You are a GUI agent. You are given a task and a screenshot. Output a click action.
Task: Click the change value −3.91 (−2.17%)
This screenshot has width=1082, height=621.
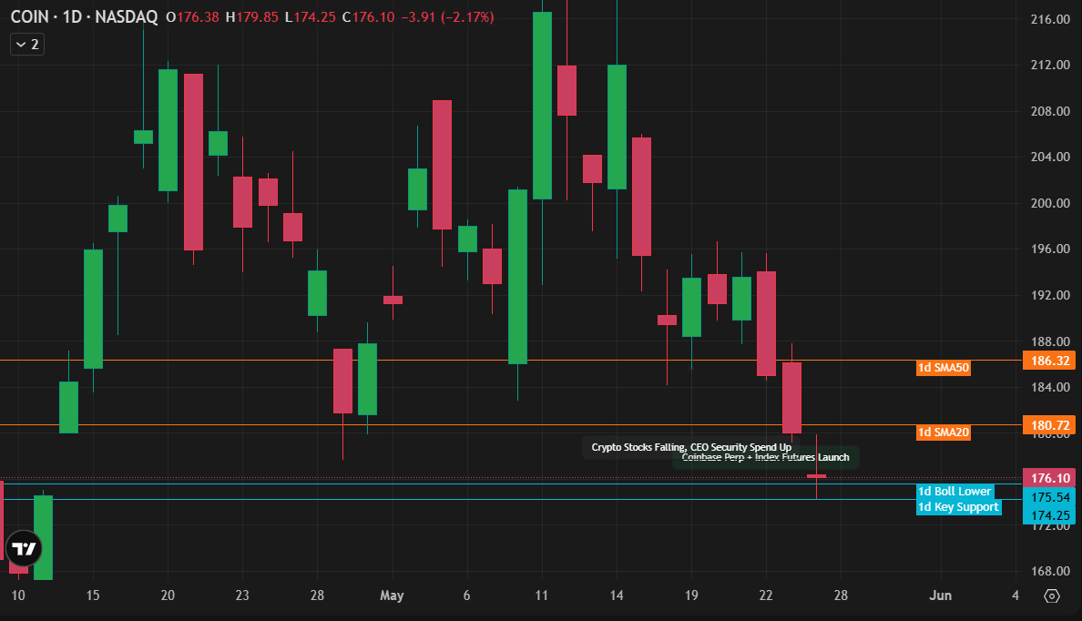pos(448,16)
